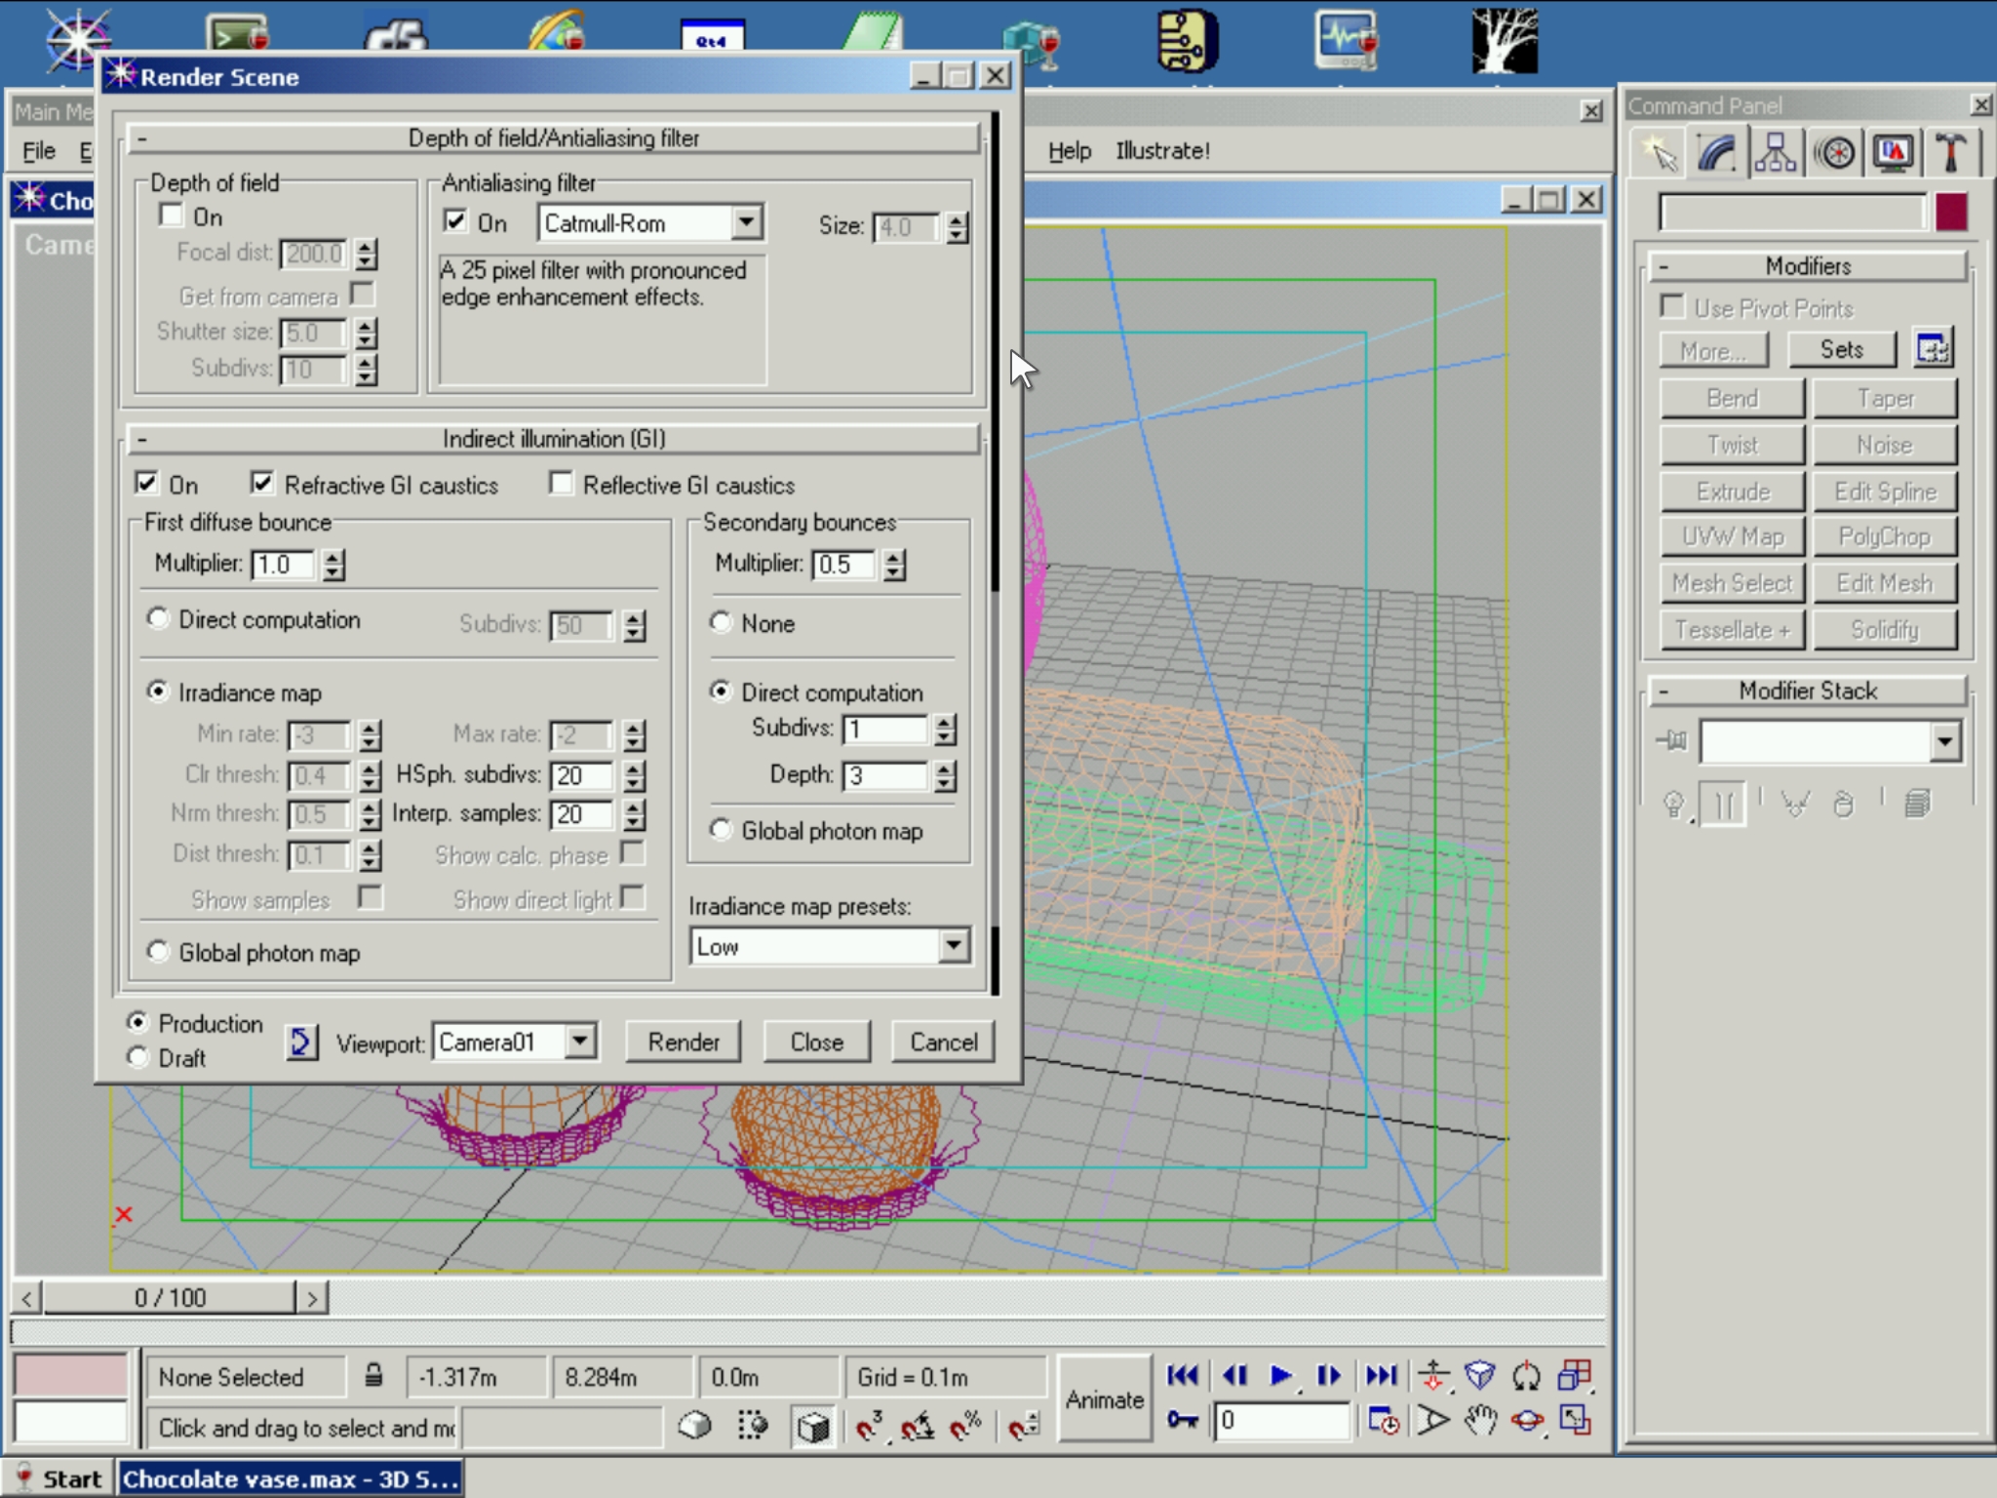1997x1498 pixels.
Task: Click the selection lock padlock icon
Action: pos(373,1376)
